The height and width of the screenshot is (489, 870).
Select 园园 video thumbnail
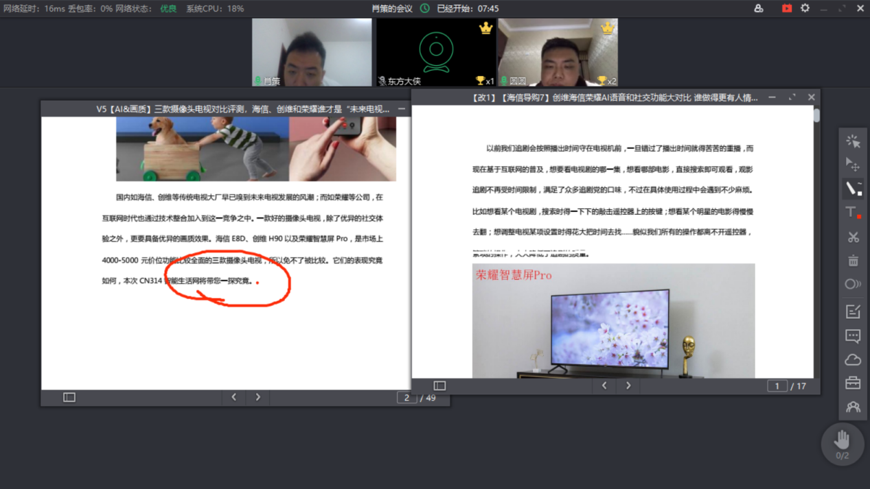coord(558,52)
